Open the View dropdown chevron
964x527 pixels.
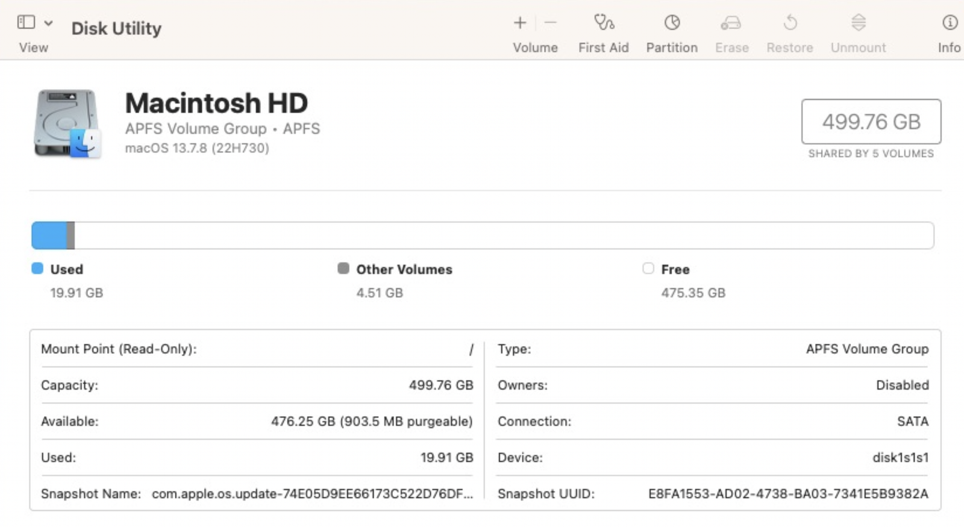[49, 23]
